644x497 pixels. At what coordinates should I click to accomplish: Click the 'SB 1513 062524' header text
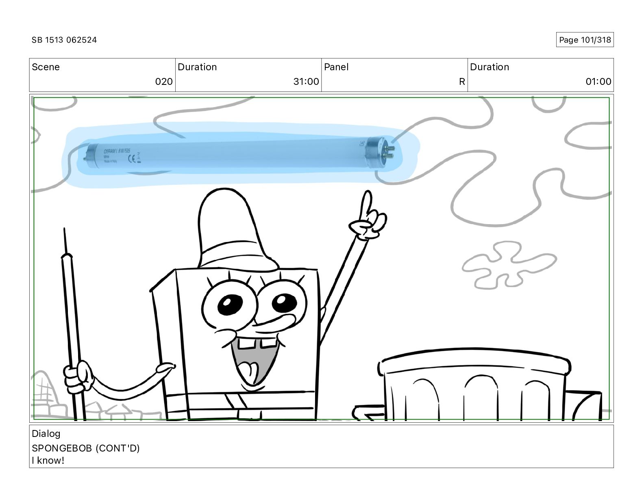point(64,40)
